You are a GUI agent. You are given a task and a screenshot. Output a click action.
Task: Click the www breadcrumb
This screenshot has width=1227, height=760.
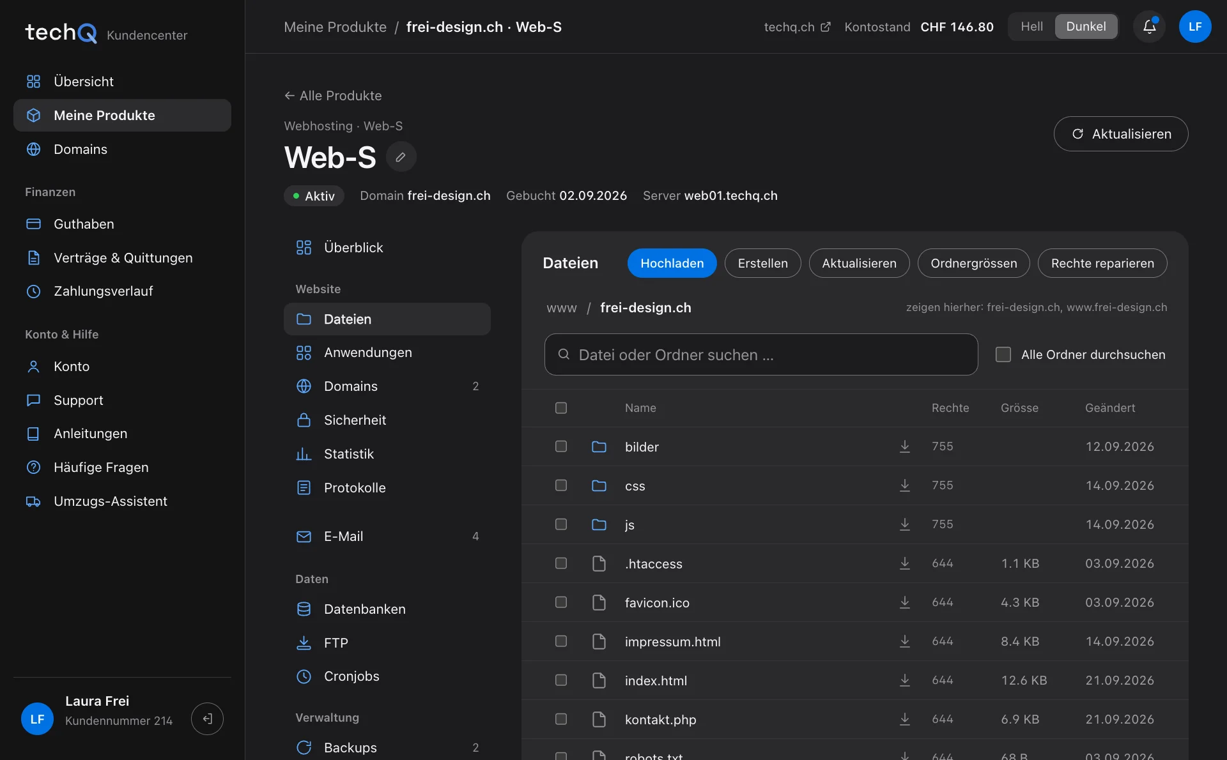pos(562,308)
